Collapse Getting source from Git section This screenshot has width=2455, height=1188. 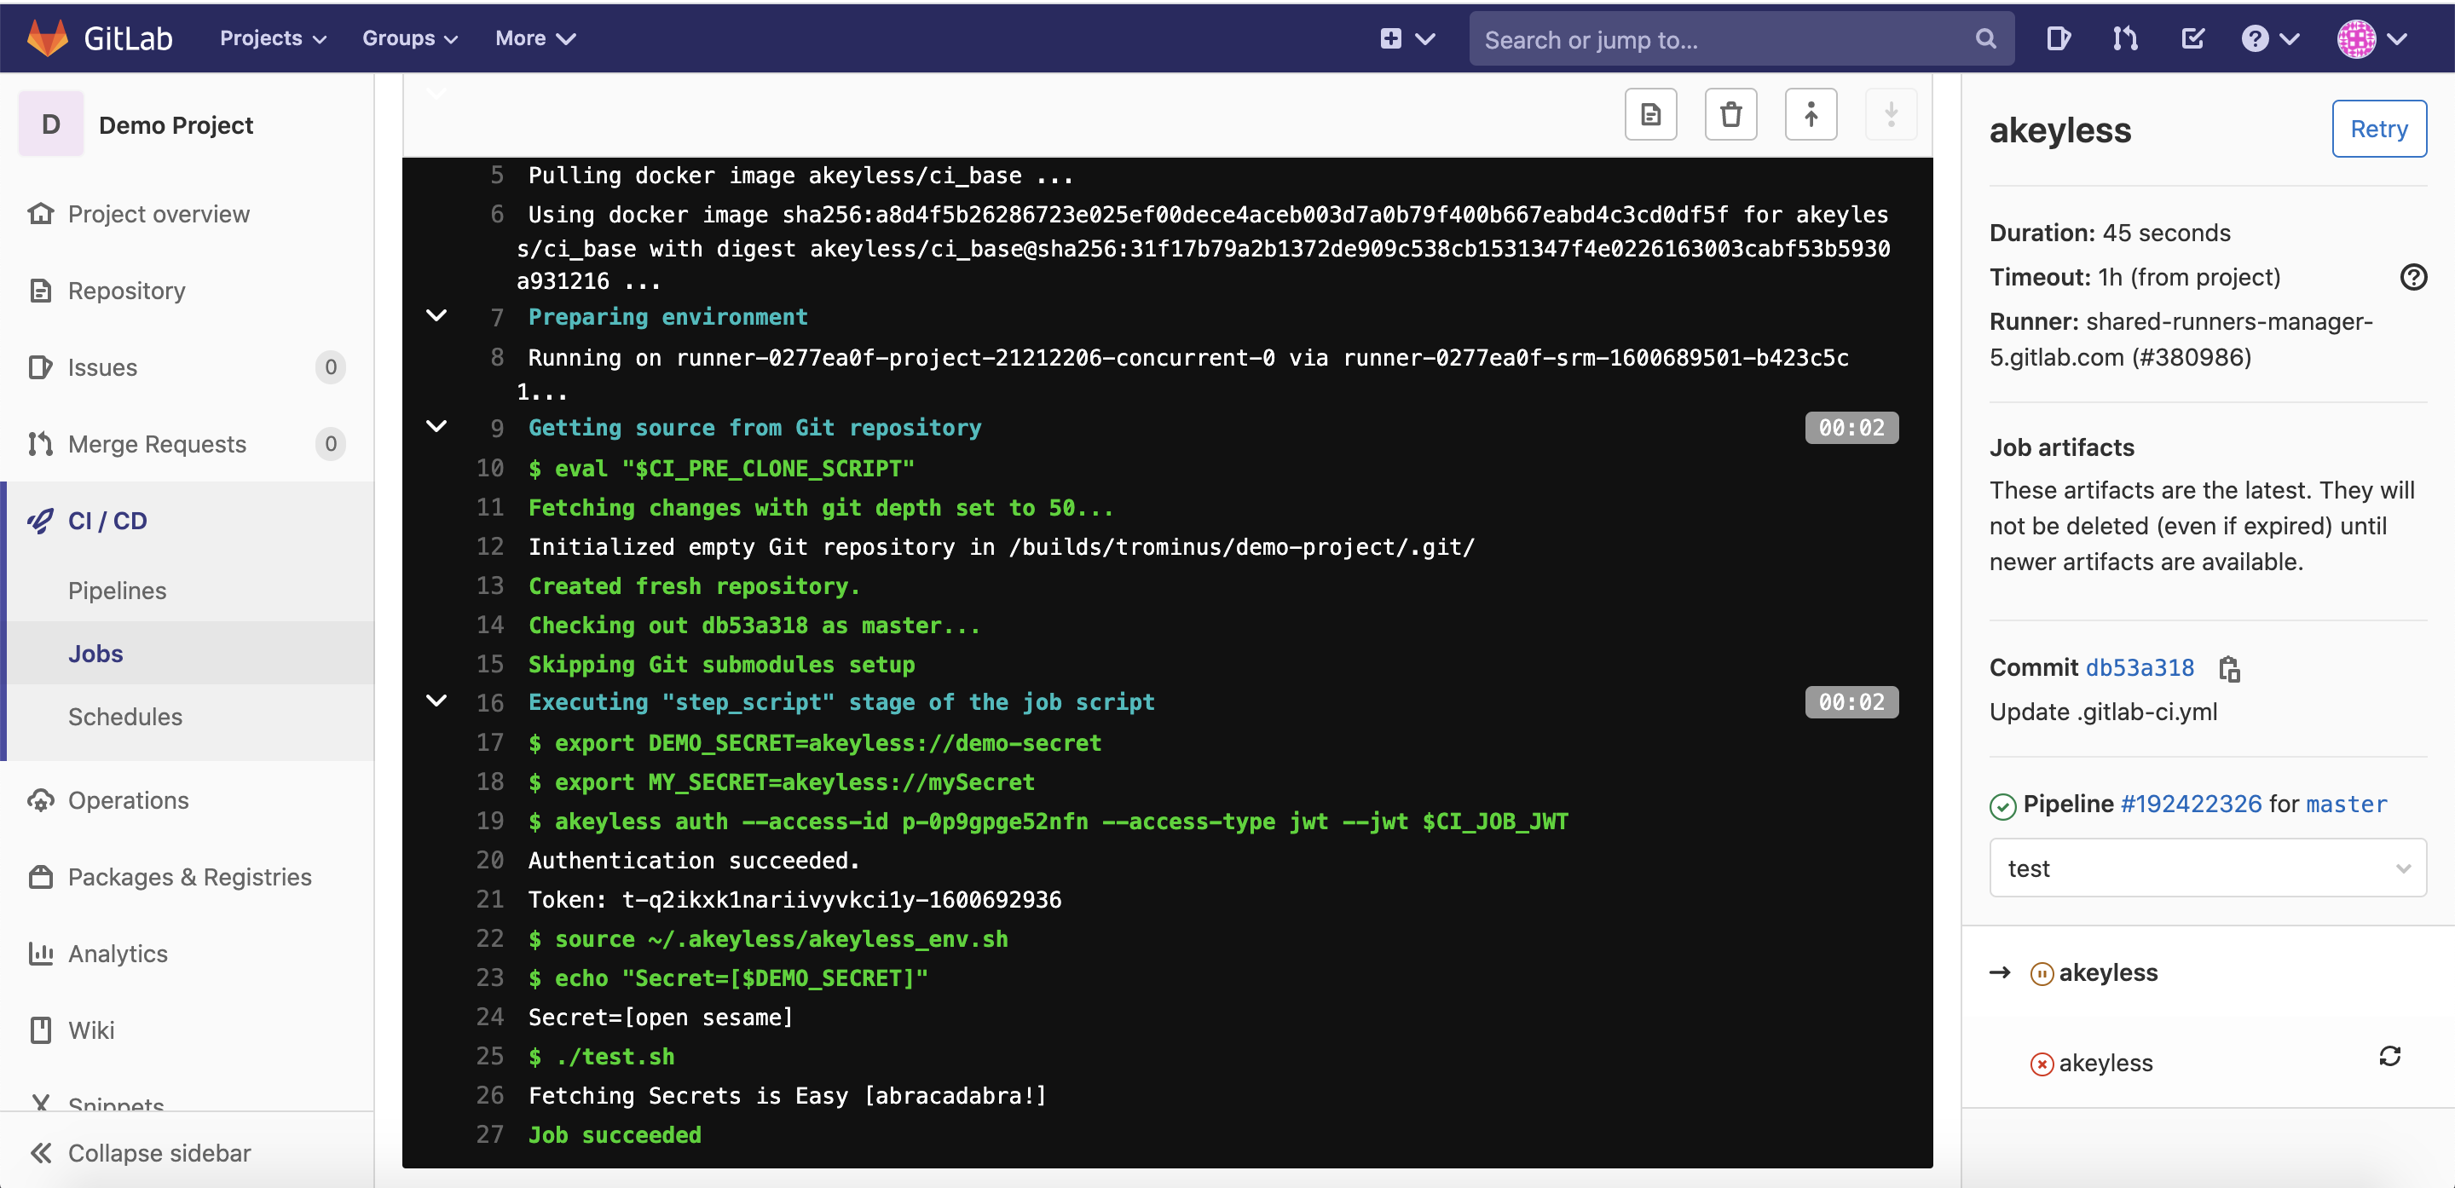(436, 427)
